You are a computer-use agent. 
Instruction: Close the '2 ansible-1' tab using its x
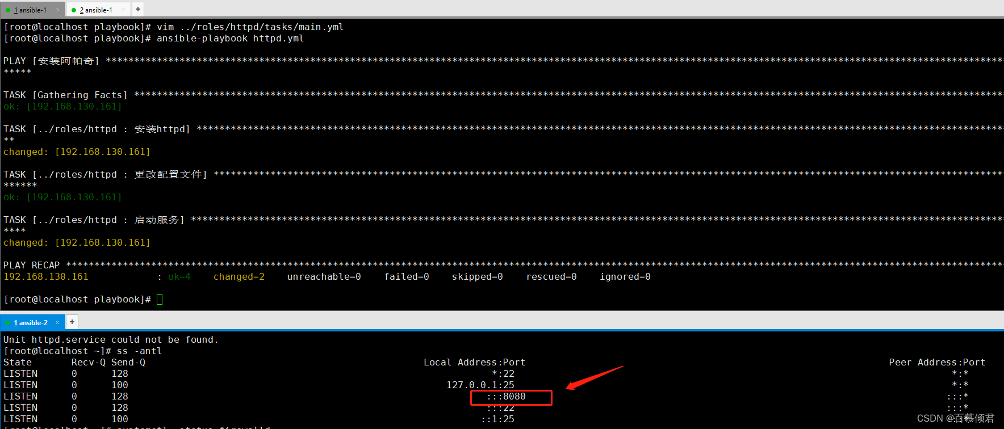123,10
